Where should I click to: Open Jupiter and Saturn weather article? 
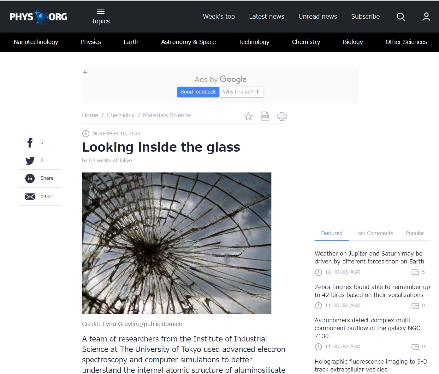coord(369,257)
